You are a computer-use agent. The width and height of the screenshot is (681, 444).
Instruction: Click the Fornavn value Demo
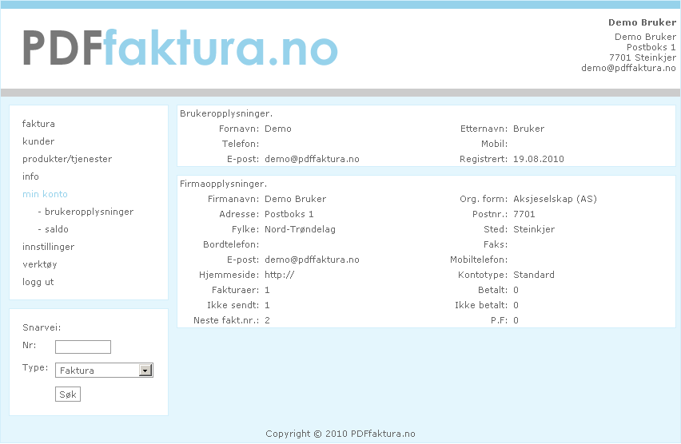278,129
